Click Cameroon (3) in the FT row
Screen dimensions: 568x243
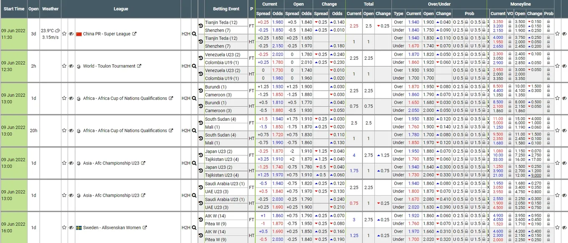click(218, 95)
